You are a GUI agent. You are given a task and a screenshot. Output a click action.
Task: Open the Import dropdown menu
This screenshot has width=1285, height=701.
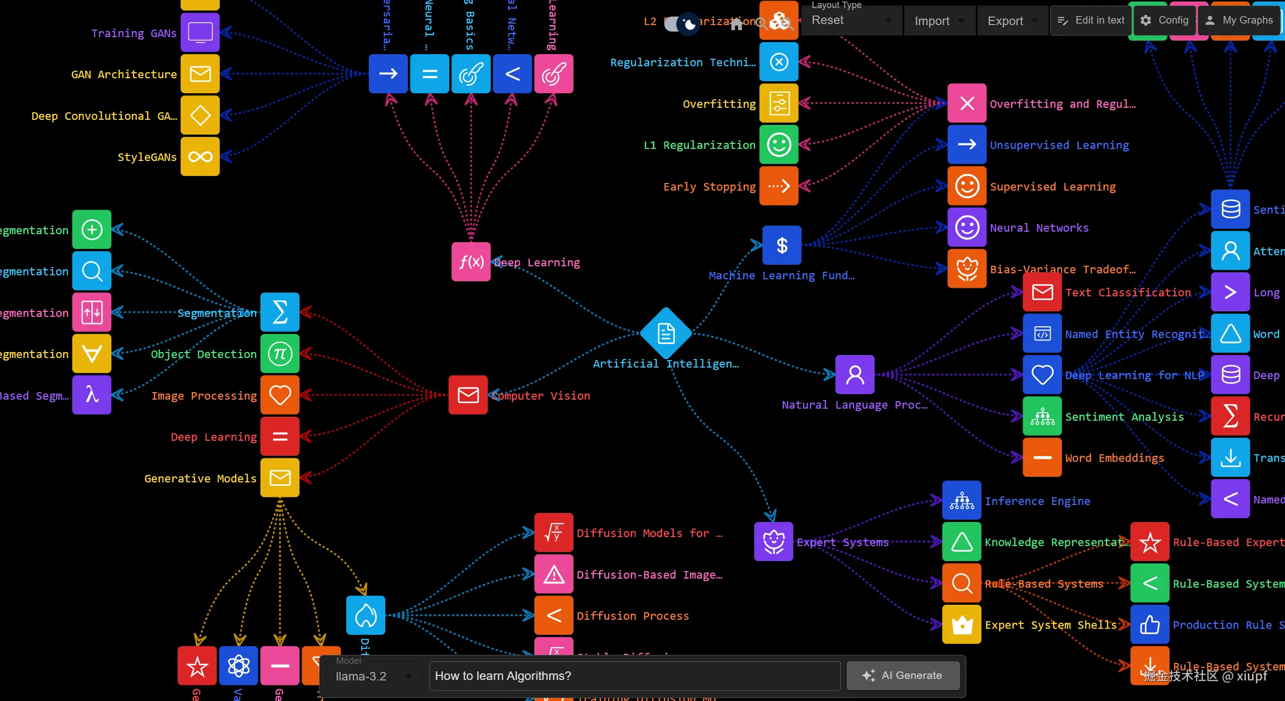coord(939,21)
